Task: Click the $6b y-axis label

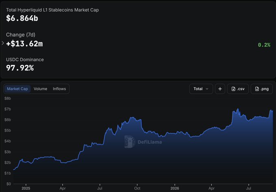Action: 8,120
